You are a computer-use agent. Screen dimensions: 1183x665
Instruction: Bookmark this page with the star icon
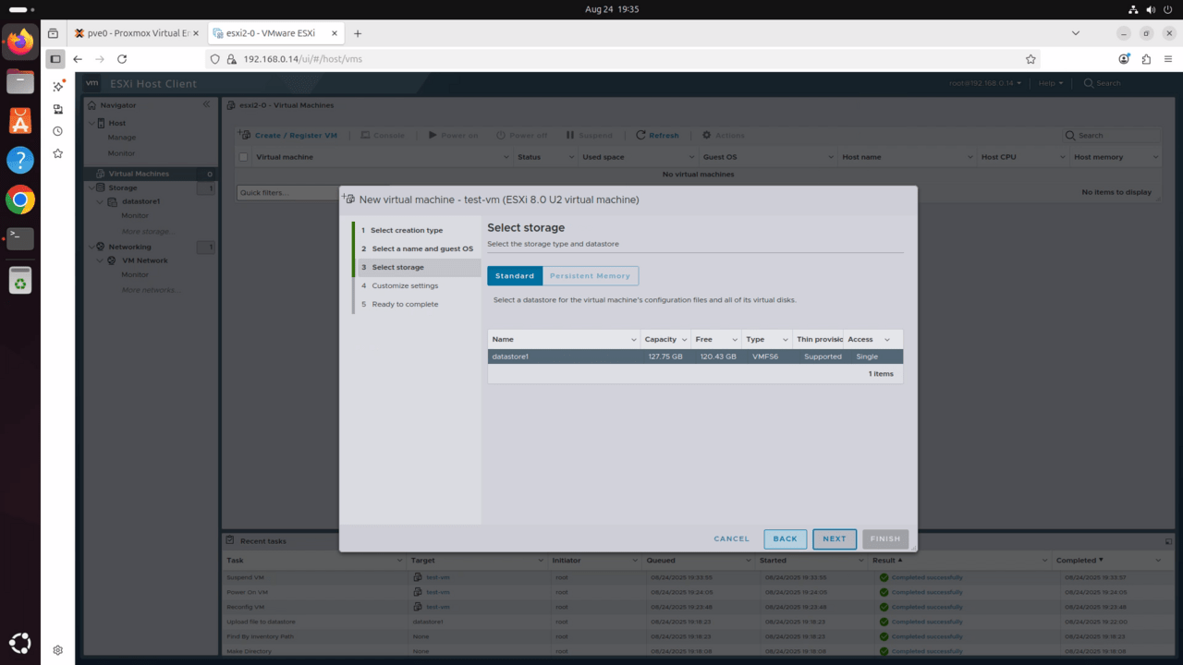point(1031,59)
